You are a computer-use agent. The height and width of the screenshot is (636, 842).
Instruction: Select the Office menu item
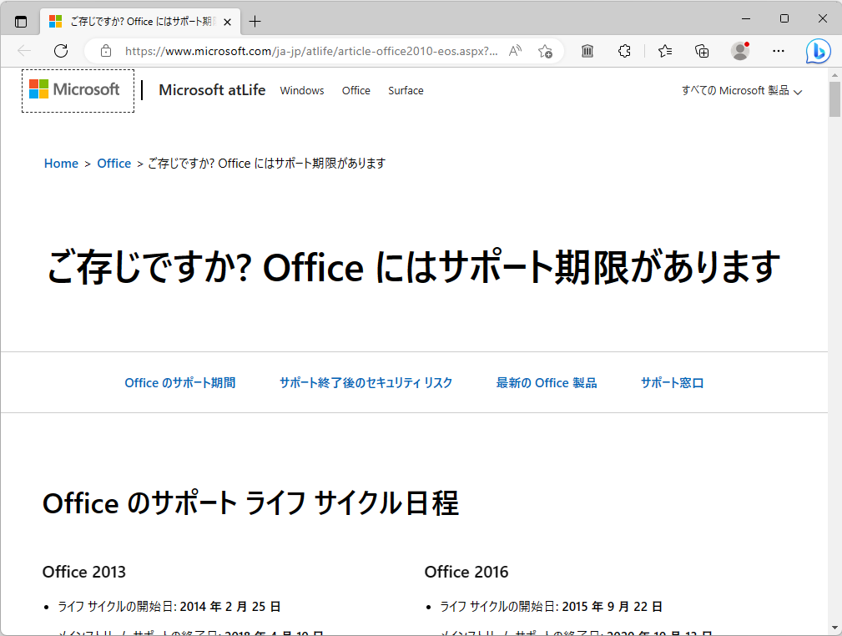(356, 91)
